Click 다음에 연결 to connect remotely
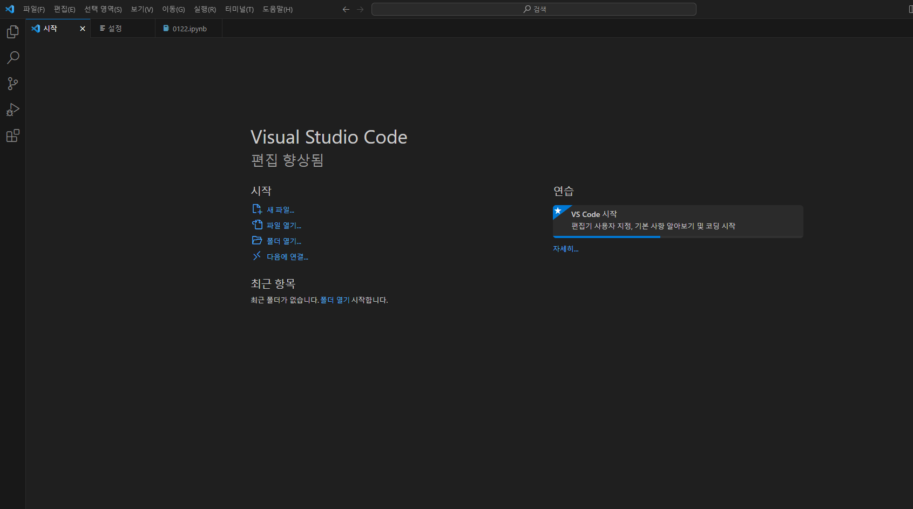Screen dimensions: 913x509 (x=287, y=256)
